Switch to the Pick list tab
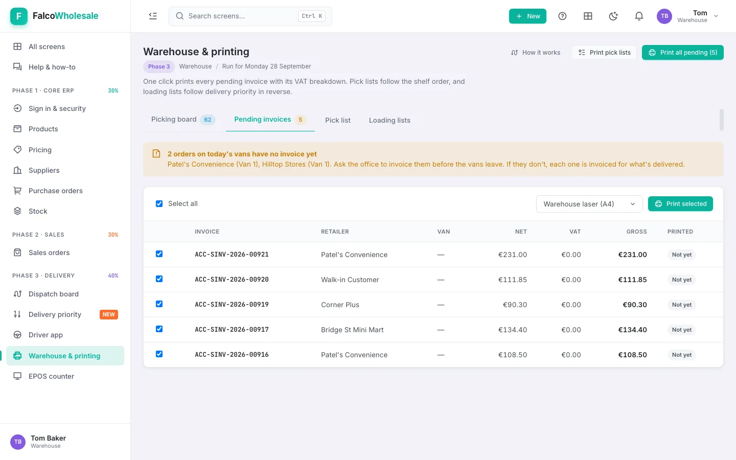 pos(338,120)
